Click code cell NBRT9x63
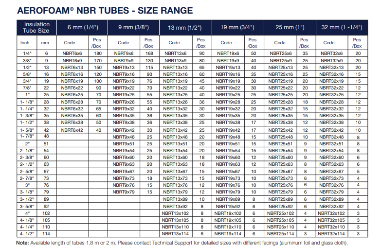This screenshot has height=246, width=381. (124, 164)
